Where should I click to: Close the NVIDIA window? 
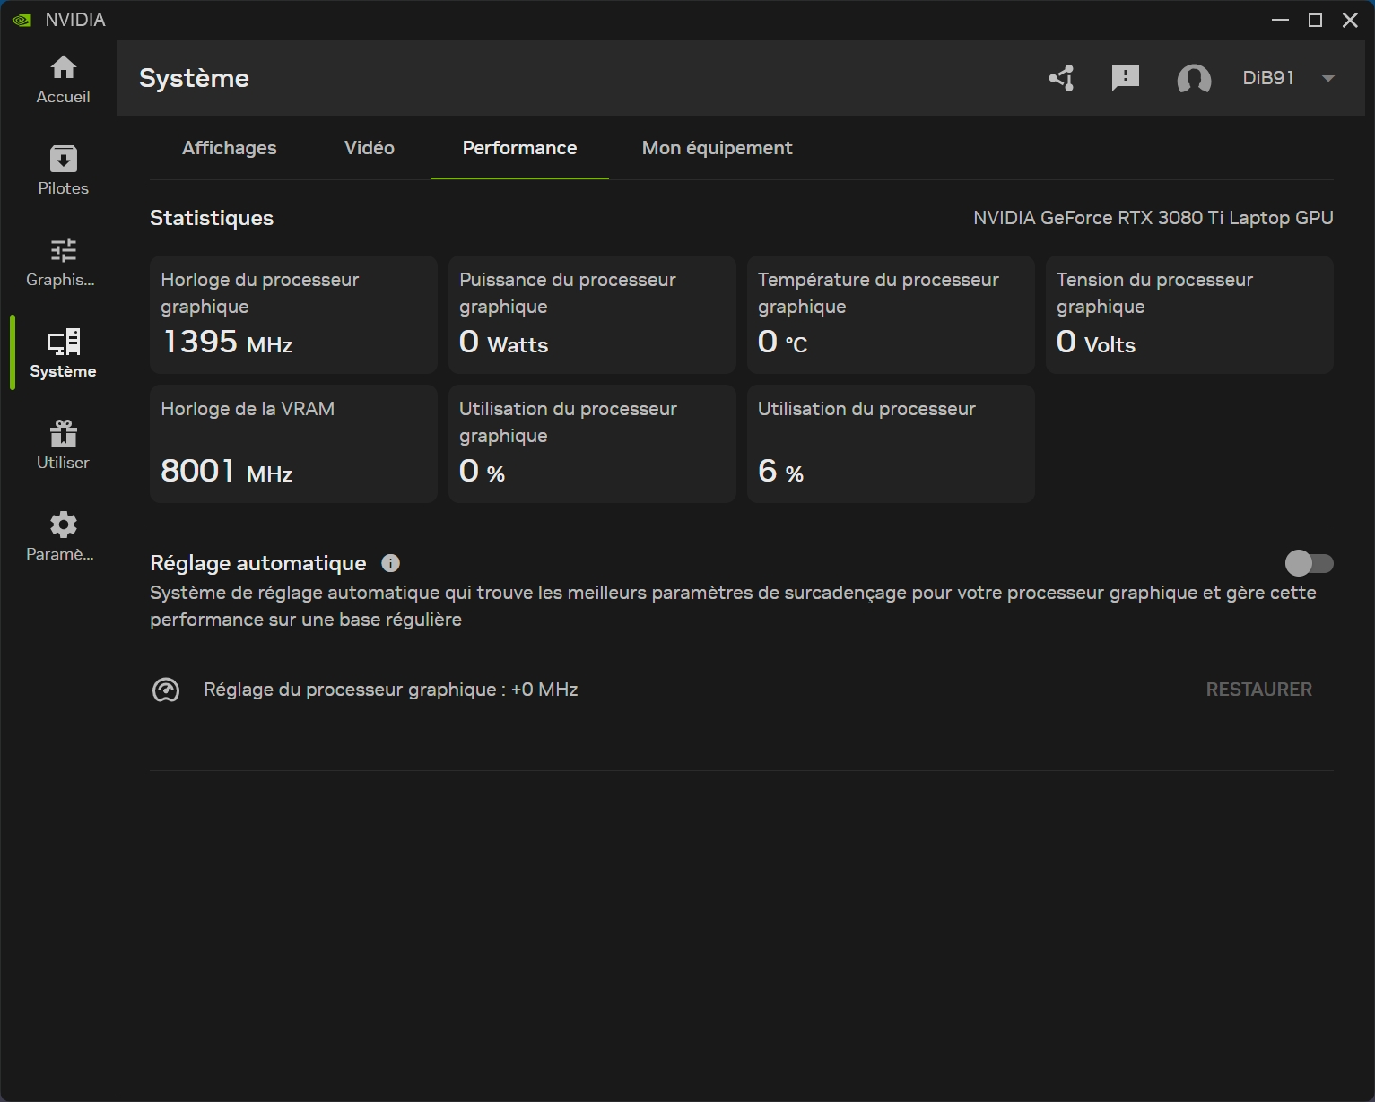point(1350,20)
